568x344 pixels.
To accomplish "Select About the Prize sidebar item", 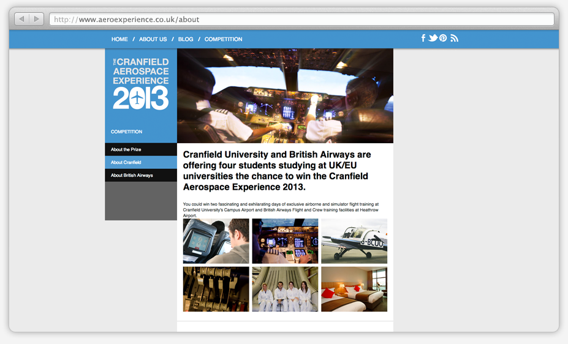I will pyautogui.click(x=141, y=149).
